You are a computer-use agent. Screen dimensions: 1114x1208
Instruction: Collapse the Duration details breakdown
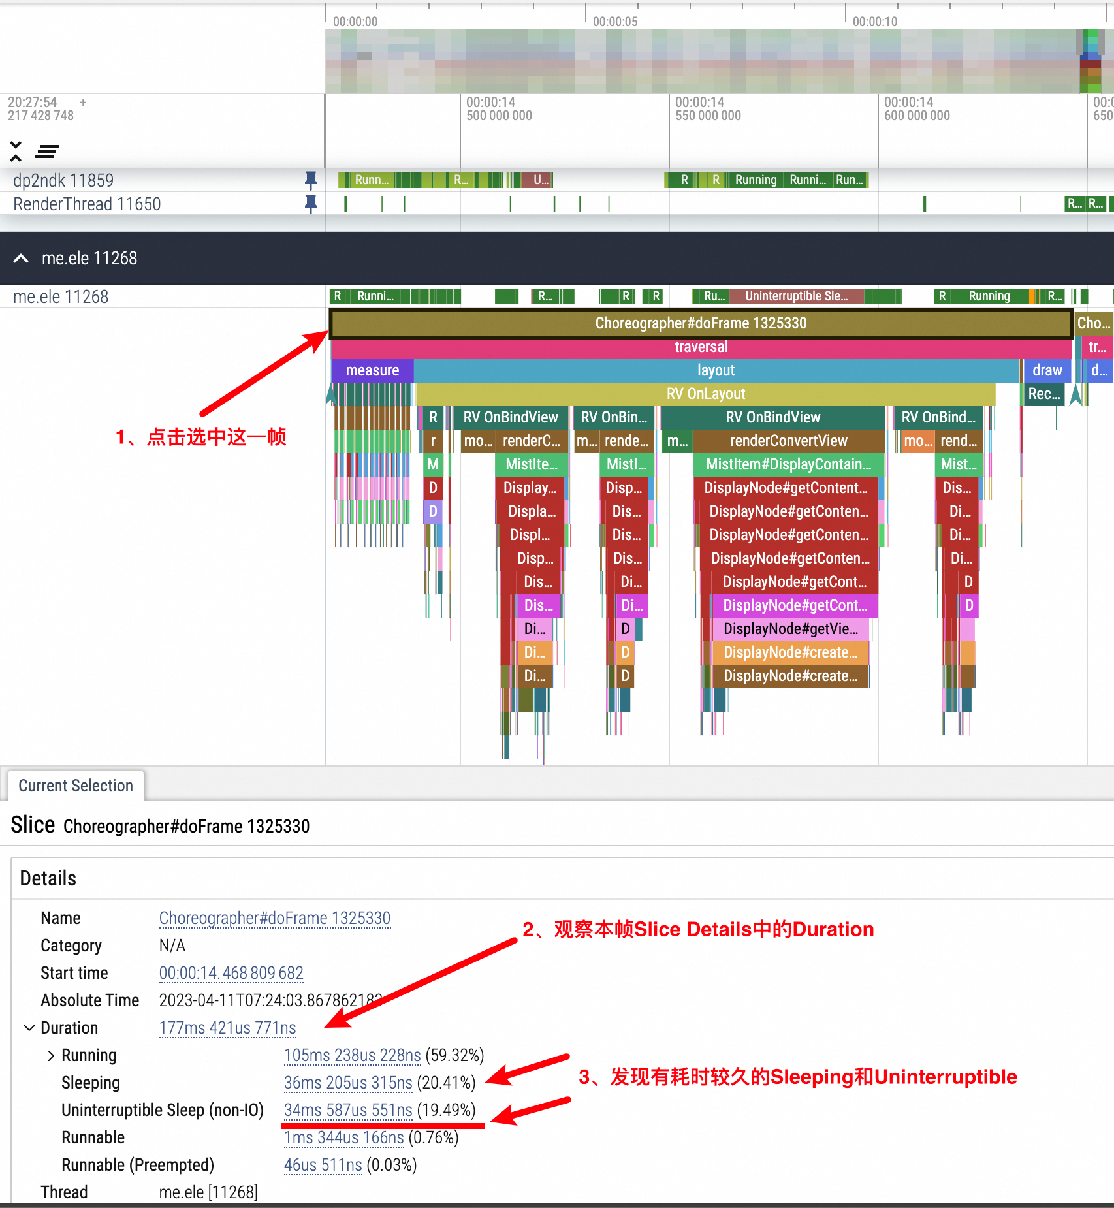(28, 1028)
